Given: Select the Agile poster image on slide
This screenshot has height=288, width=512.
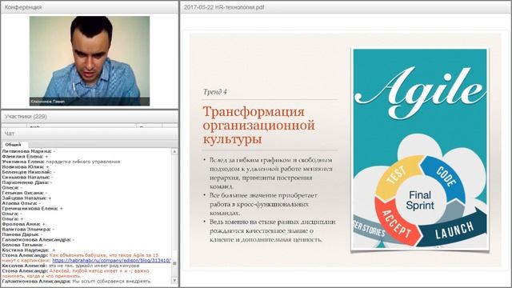Looking at the screenshot, I should (420, 150).
